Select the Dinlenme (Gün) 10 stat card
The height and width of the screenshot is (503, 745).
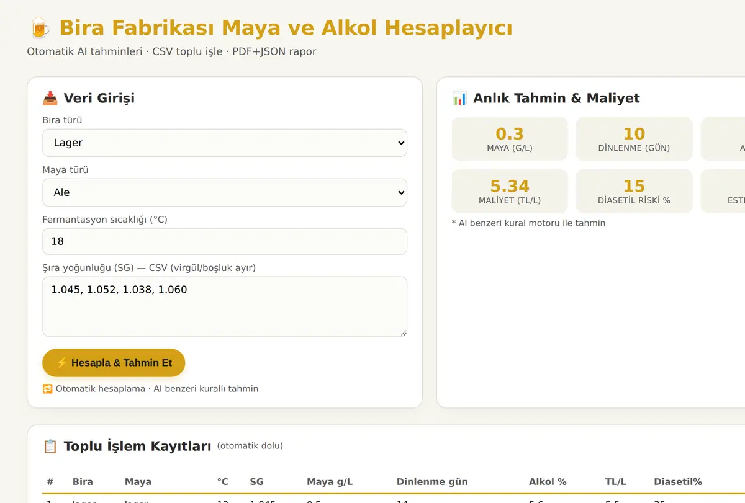tap(634, 139)
